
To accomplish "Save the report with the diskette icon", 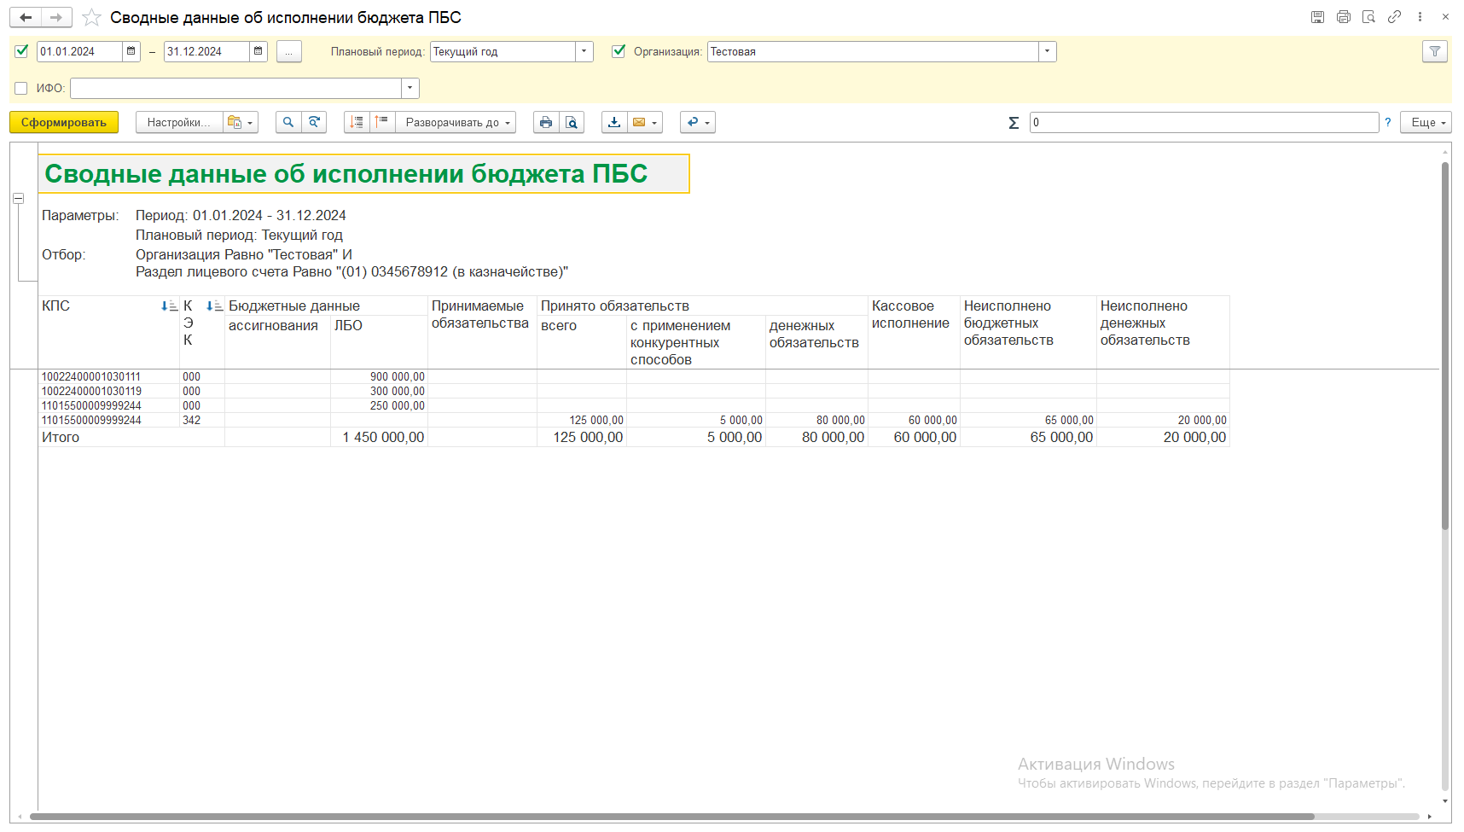I will coord(1317,17).
